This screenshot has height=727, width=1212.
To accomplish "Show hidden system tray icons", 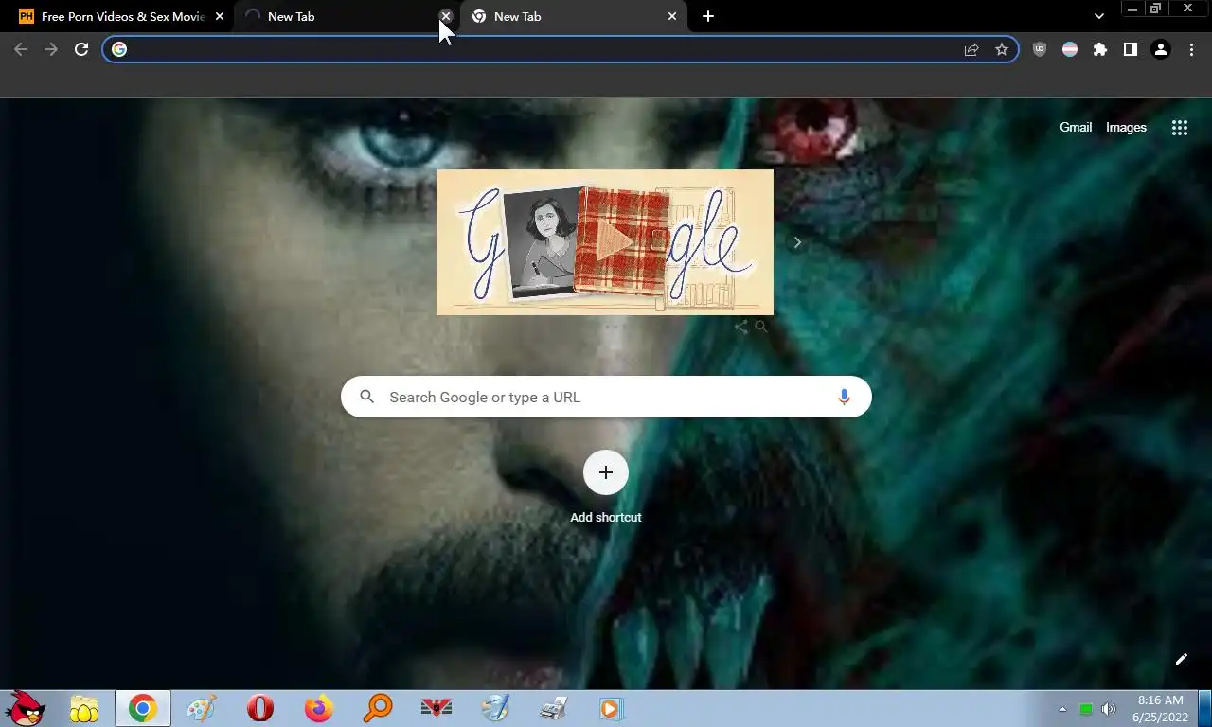I will click(1062, 709).
